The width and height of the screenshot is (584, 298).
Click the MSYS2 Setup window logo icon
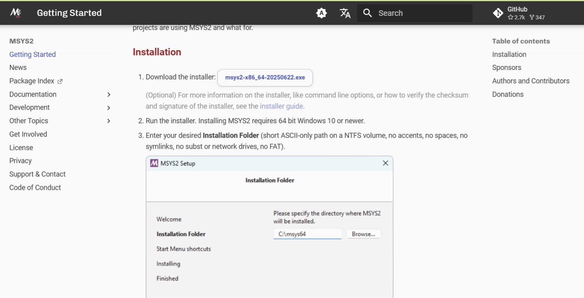[x=154, y=163]
